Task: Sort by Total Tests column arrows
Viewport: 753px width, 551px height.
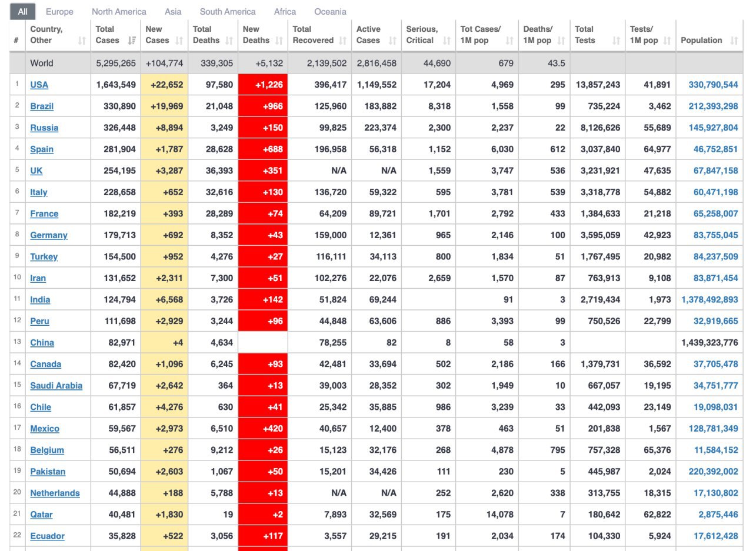Action: point(616,41)
